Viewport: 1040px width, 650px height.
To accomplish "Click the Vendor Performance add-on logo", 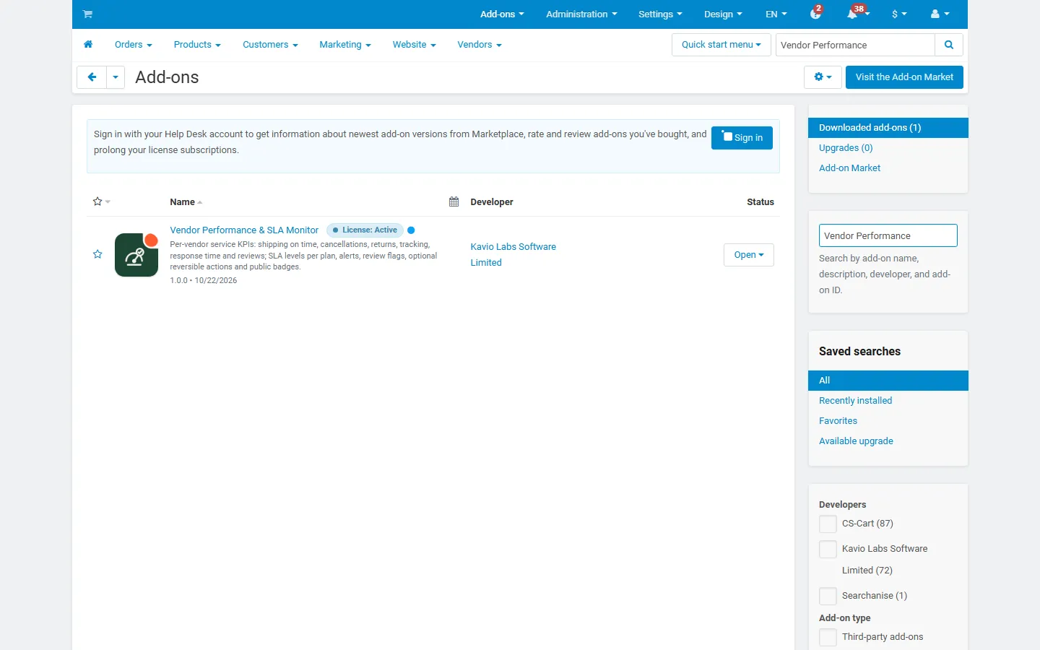I will [136, 255].
